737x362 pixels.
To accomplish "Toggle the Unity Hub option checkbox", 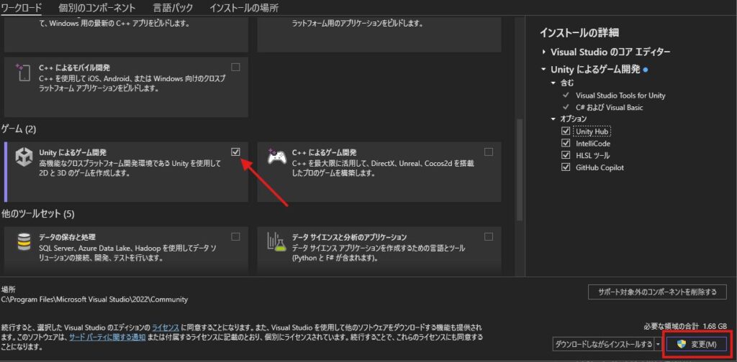I will (566, 131).
